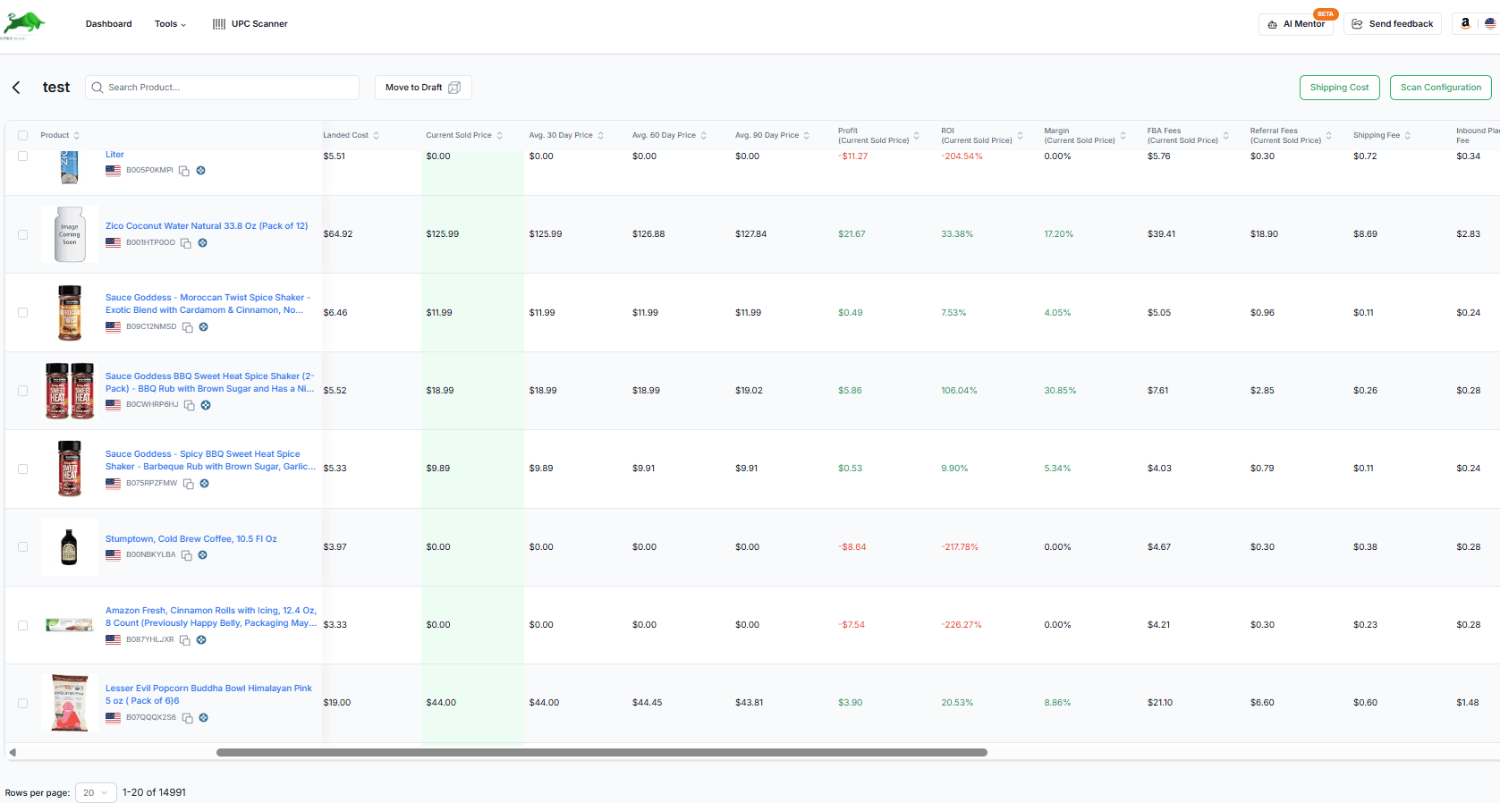
Task: Open the Zico Coconut Water product link
Action: 207,226
